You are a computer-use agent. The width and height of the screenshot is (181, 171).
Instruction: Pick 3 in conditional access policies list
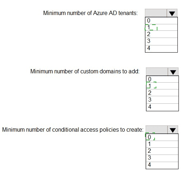tap(162, 158)
